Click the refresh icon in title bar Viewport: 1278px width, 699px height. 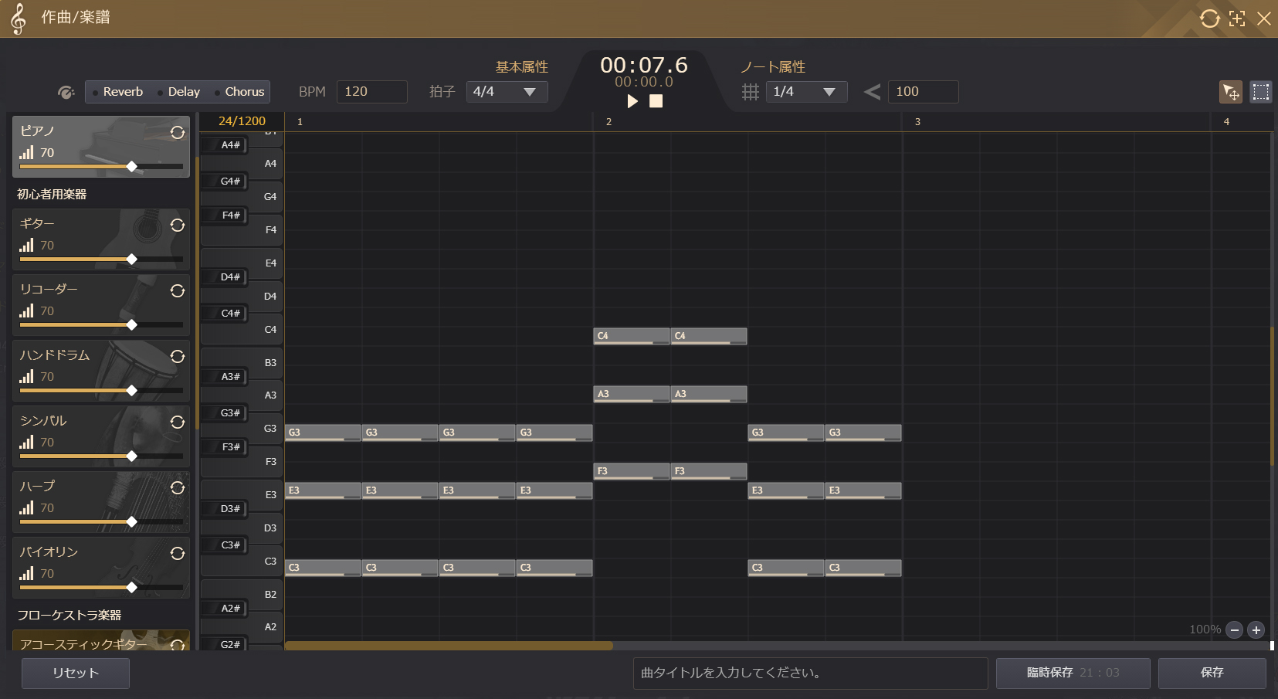(x=1209, y=19)
